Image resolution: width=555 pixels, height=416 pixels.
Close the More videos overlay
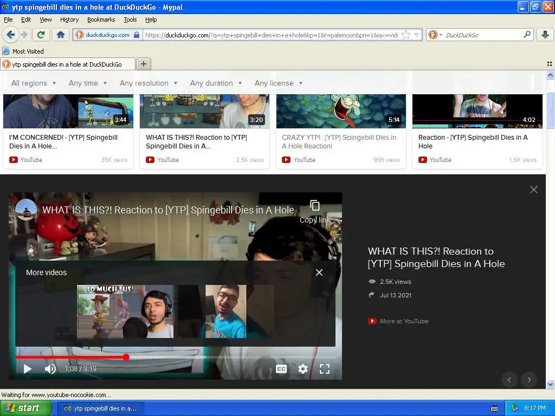pos(319,272)
